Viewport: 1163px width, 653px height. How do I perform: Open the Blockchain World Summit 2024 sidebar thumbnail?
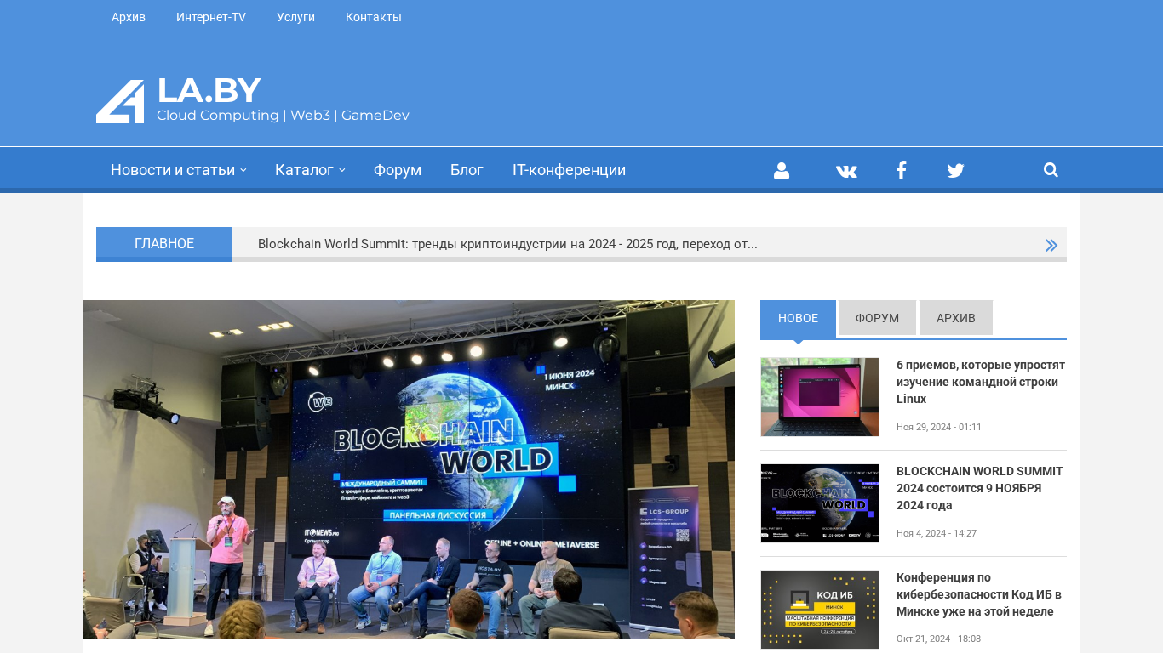[x=819, y=503]
